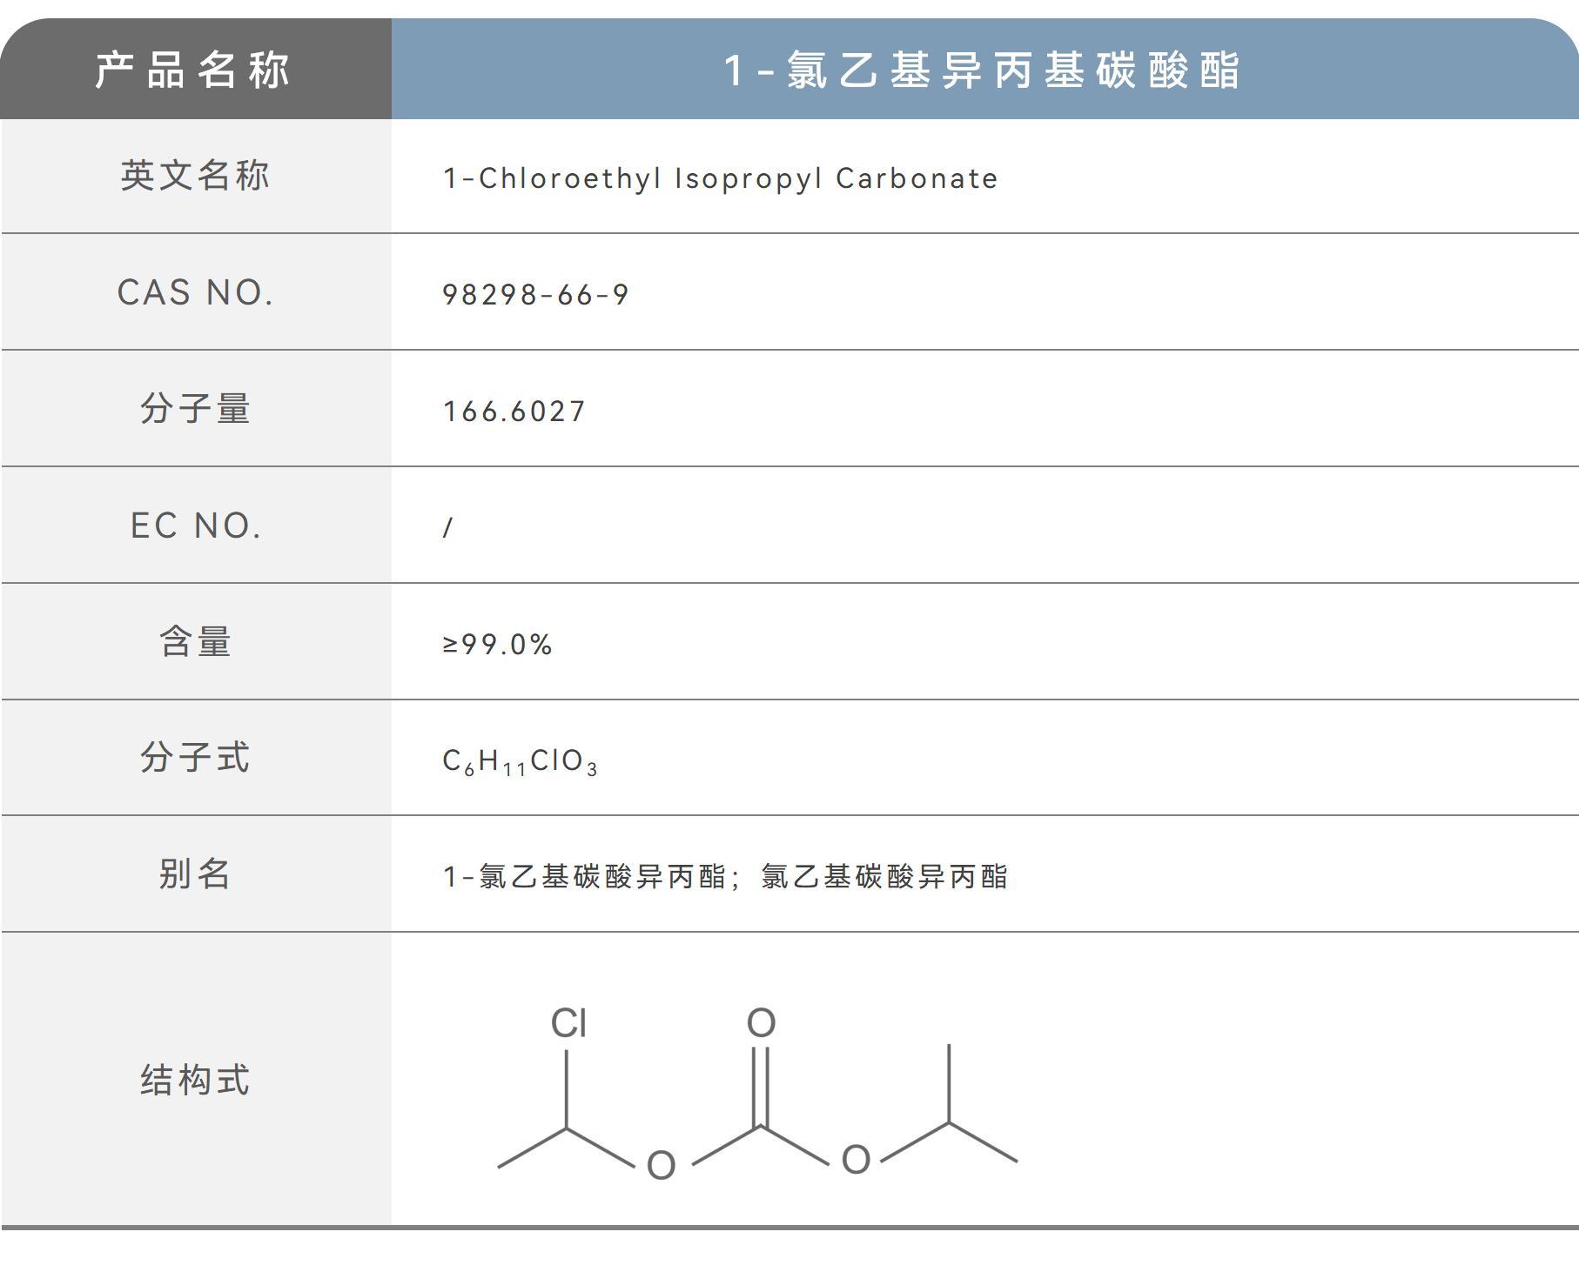Select CAS number 98298-66-9
The width and height of the screenshot is (1579, 1272).
[535, 295]
